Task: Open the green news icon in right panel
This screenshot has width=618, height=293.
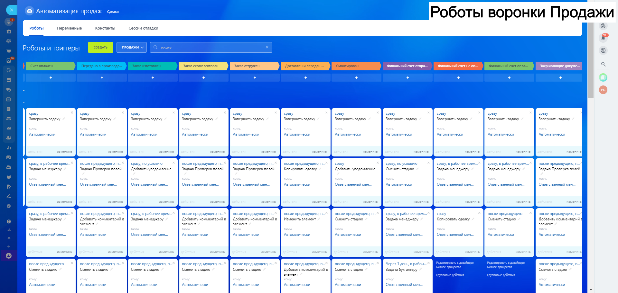Action: click(603, 77)
